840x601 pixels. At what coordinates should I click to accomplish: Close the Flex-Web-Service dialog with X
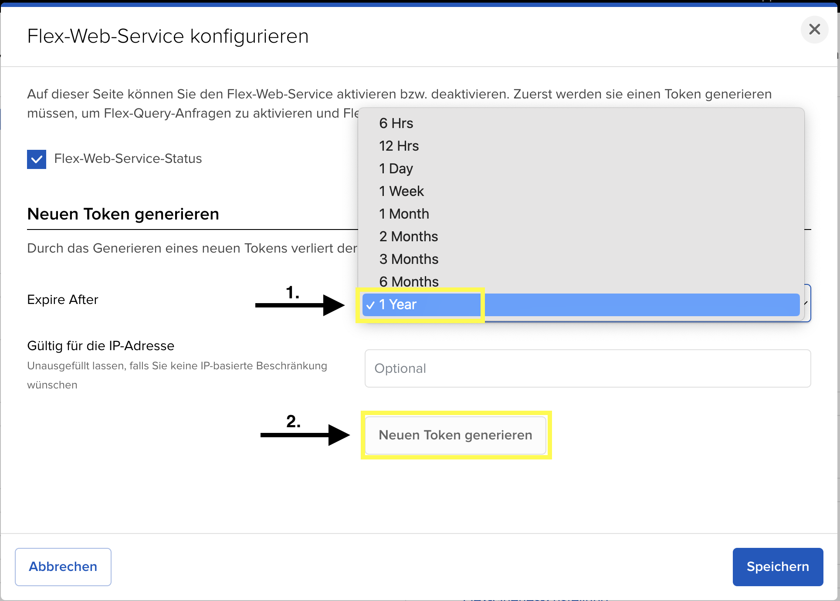click(814, 30)
